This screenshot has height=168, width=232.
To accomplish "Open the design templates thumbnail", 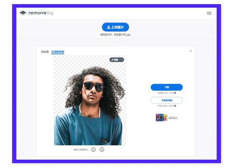I will coord(161,117).
